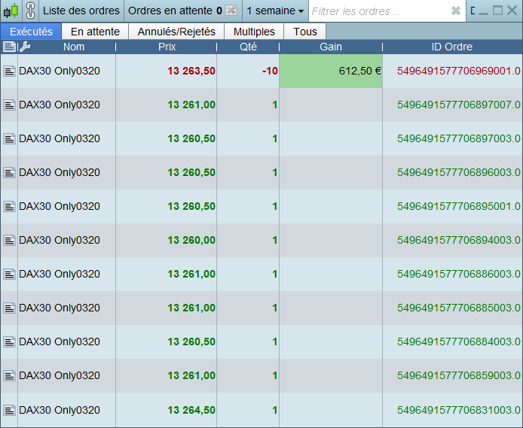Image resolution: width=523 pixels, height=428 pixels.
Task: Open the 1 semaine period dropdown
Action: click(x=275, y=11)
